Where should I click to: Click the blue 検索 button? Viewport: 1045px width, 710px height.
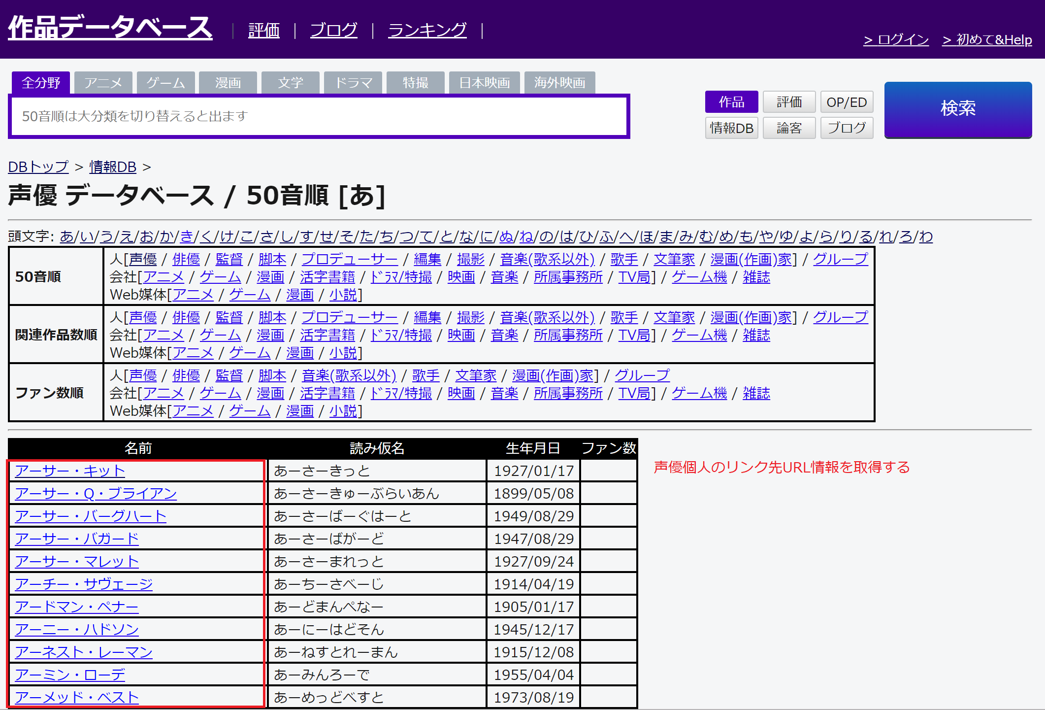tap(958, 109)
